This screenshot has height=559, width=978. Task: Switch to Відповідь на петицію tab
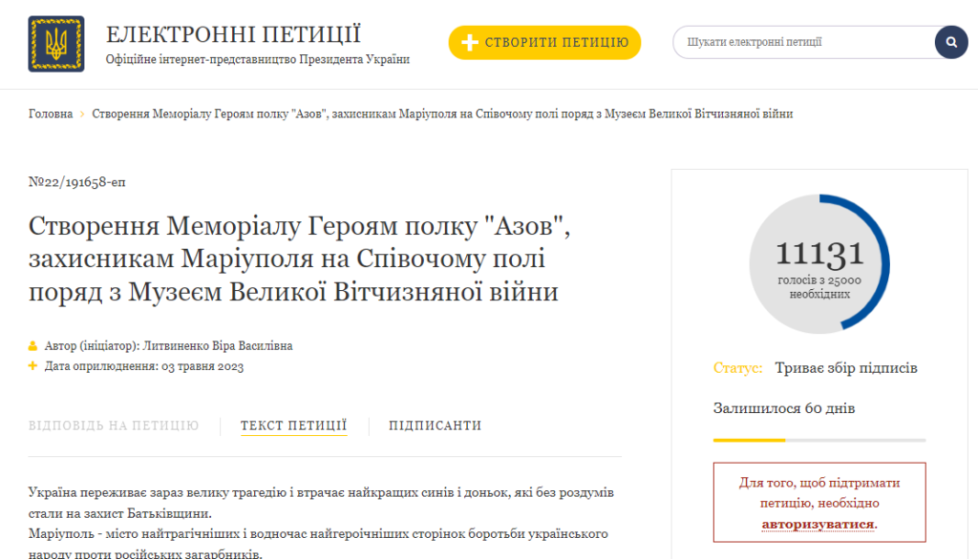point(114,425)
